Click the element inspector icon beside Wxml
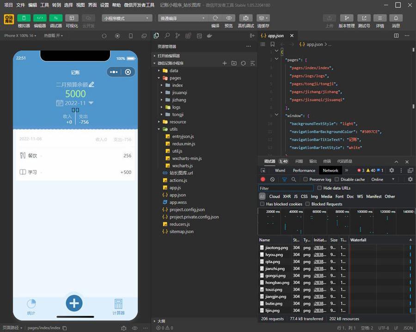This screenshot has height=332, width=416. (x=263, y=170)
